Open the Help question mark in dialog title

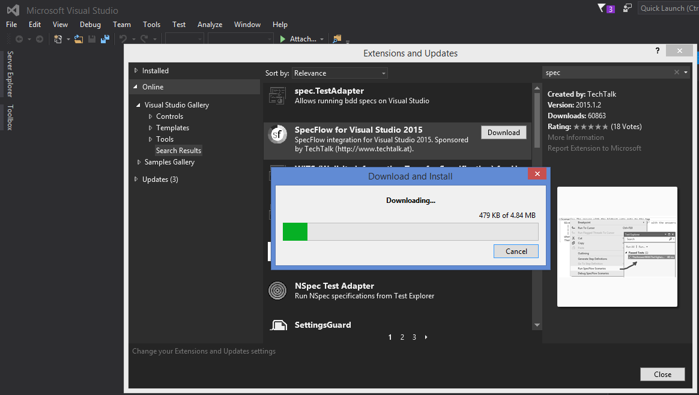tap(657, 50)
